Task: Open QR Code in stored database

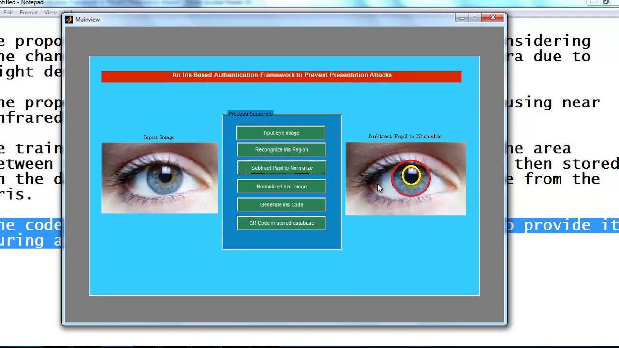Action: [281, 223]
